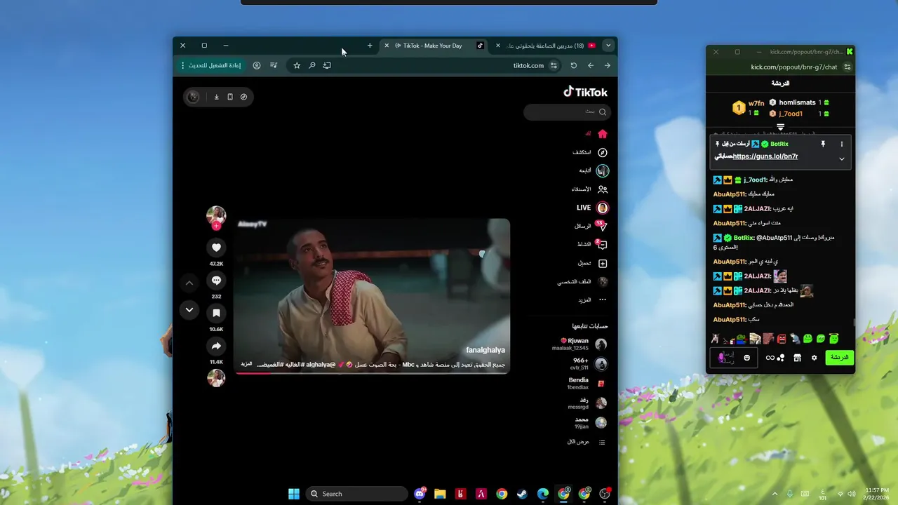Viewport: 898px width, 505px height.
Task: Open Windows Start menu
Action: pyautogui.click(x=294, y=494)
